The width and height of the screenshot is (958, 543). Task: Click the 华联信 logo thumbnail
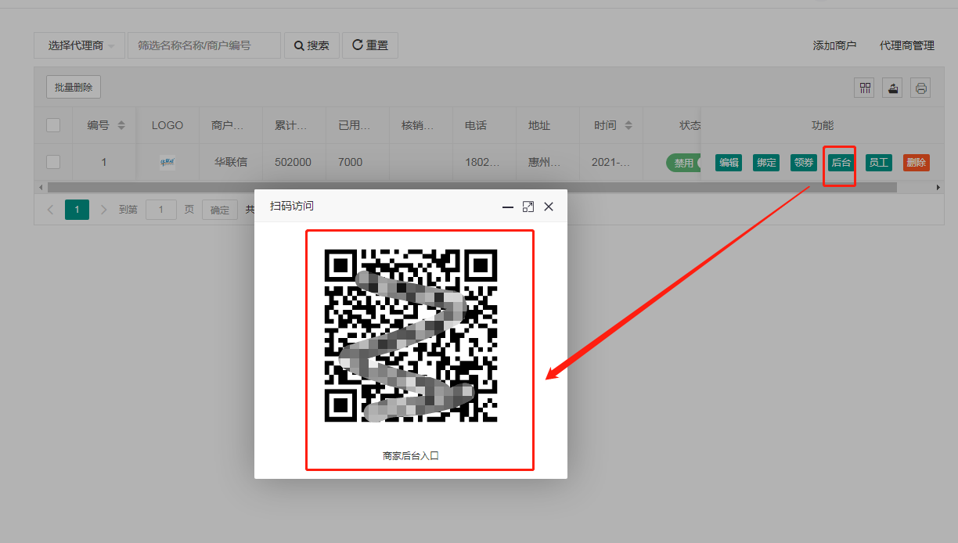(x=167, y=163)
